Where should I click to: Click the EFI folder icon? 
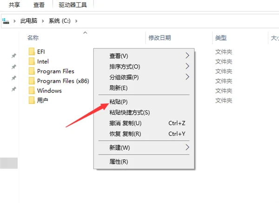pos(32,52)
